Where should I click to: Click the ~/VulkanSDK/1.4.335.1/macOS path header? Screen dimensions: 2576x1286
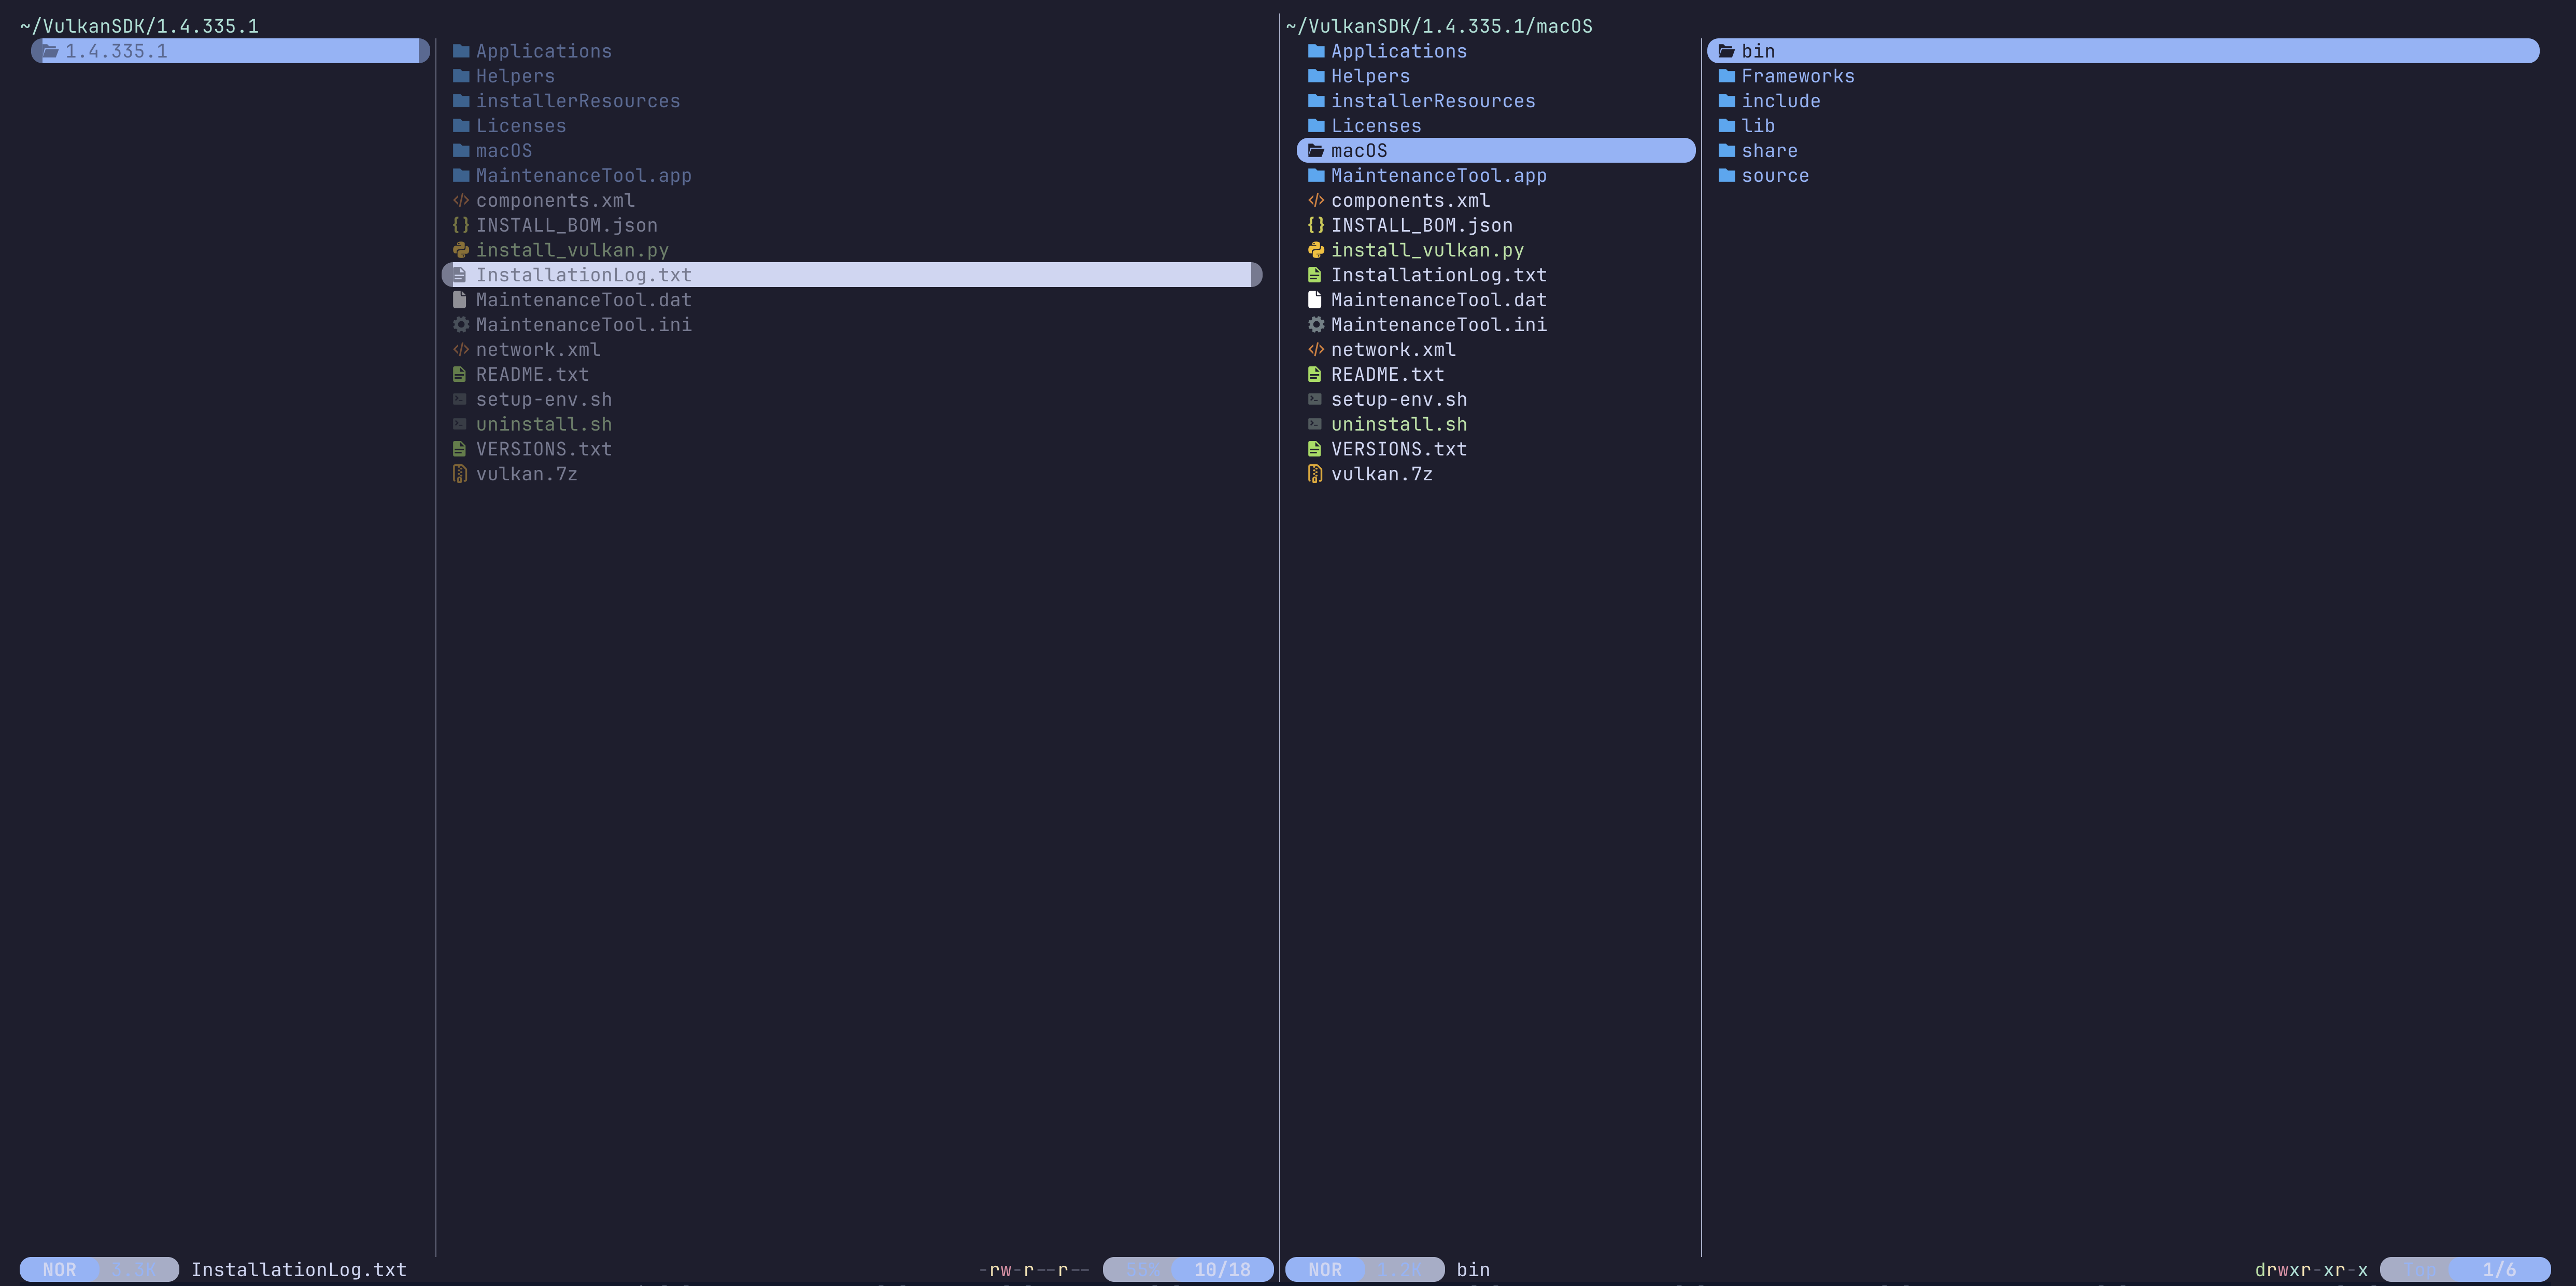pyautogui.click(x=1440, y=26)
